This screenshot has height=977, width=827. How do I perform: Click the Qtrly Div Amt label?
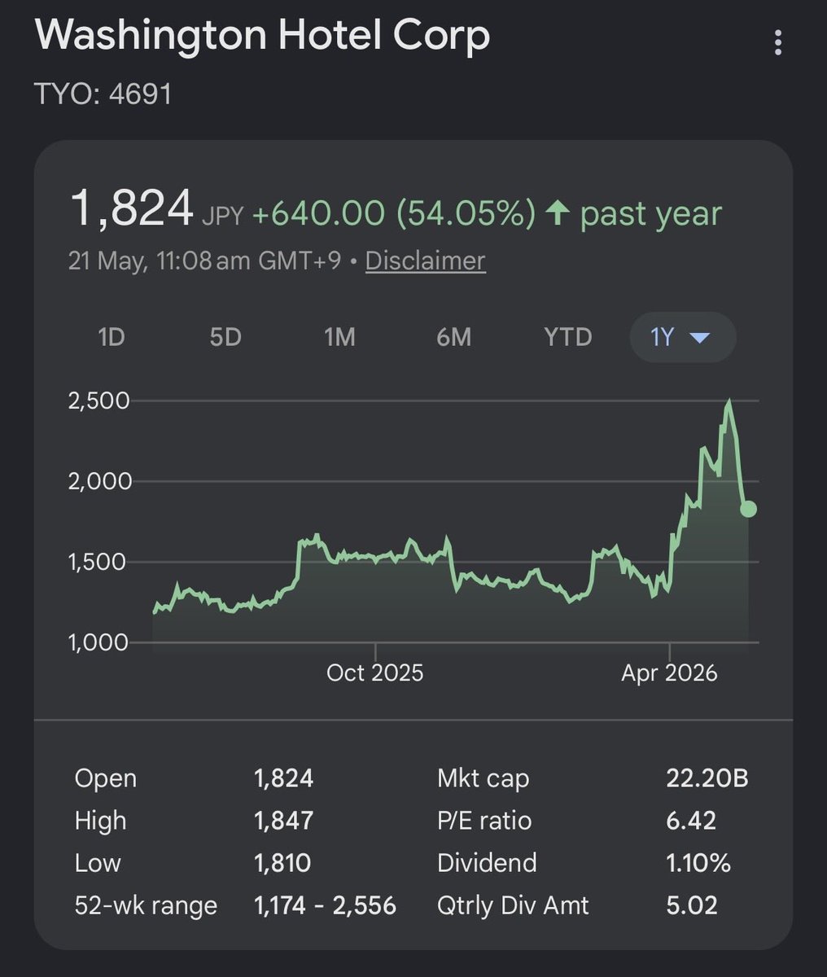point(513,905)
